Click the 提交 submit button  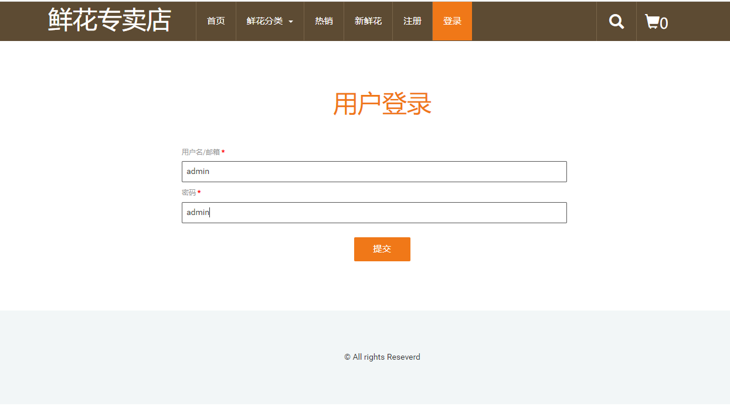point(382,248)
